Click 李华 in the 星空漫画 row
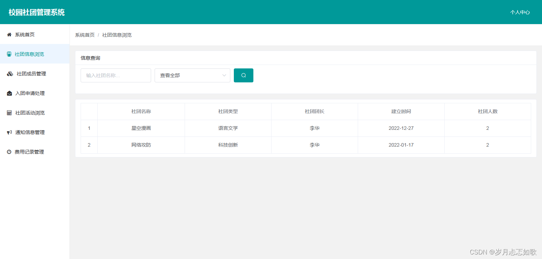The height and width of the screenshot is (259, 542). coord(314,128)
